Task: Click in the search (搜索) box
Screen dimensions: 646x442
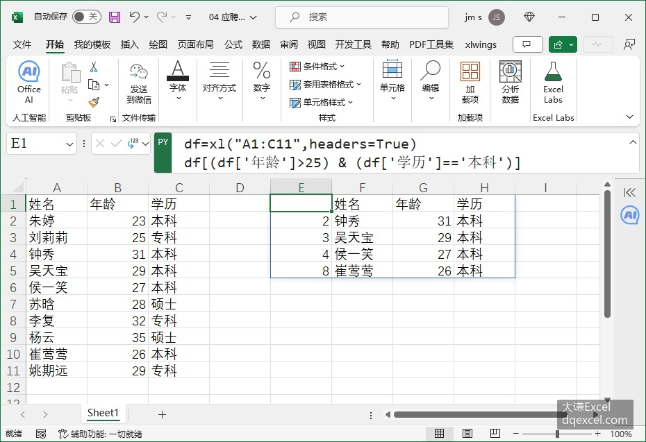Action: point(362,17)
